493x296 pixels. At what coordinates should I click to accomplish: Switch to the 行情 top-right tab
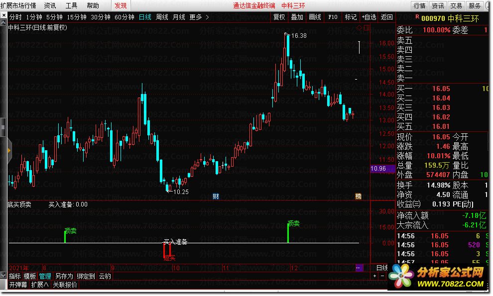tap(419, 5)
